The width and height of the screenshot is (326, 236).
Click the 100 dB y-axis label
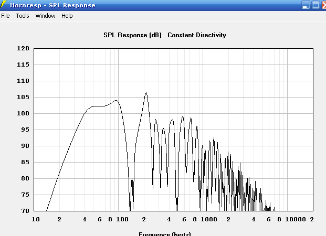pos(23,113)
